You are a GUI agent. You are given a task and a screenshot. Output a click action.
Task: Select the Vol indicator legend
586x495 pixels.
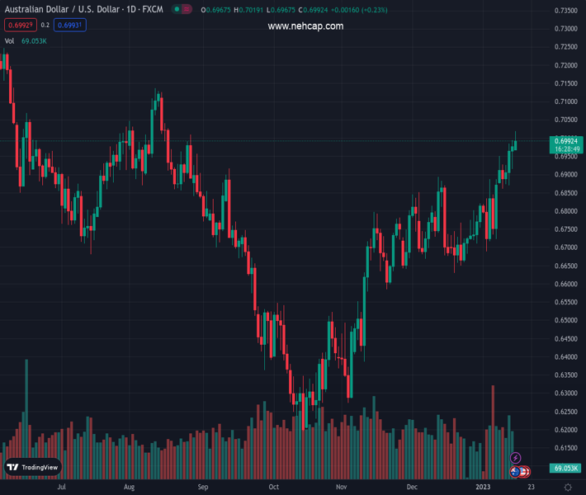tap(10, 40)
